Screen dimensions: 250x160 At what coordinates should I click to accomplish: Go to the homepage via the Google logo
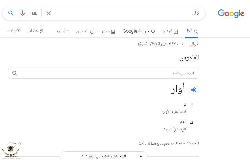(x=231, y=13)
